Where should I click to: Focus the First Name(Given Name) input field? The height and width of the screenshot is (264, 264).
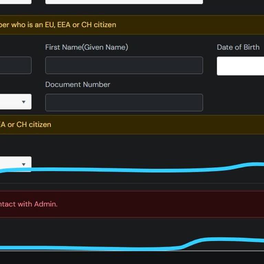[x=124, y=65]
